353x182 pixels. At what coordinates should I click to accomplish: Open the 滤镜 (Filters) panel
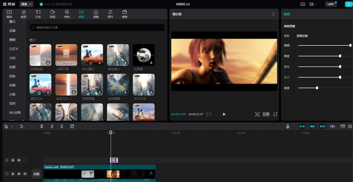(96, 14)
